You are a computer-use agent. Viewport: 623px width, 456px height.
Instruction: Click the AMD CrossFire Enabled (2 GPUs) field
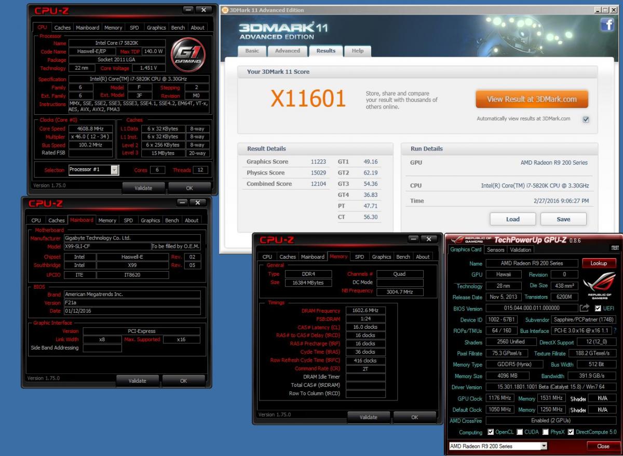[x=550, y=421]
